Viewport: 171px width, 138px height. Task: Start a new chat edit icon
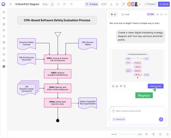[x=157, y=14]
